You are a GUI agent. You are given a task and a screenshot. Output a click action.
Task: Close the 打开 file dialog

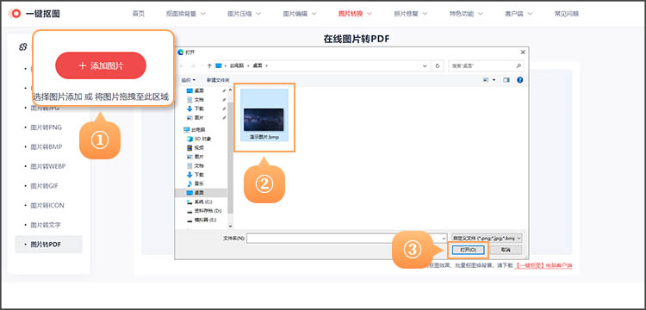523,53
